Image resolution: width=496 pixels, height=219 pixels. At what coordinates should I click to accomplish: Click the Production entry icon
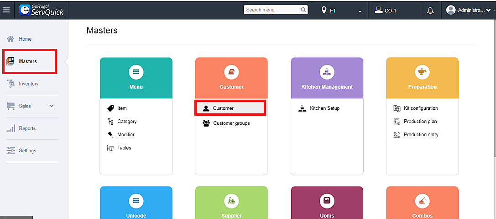coord(397,135)
